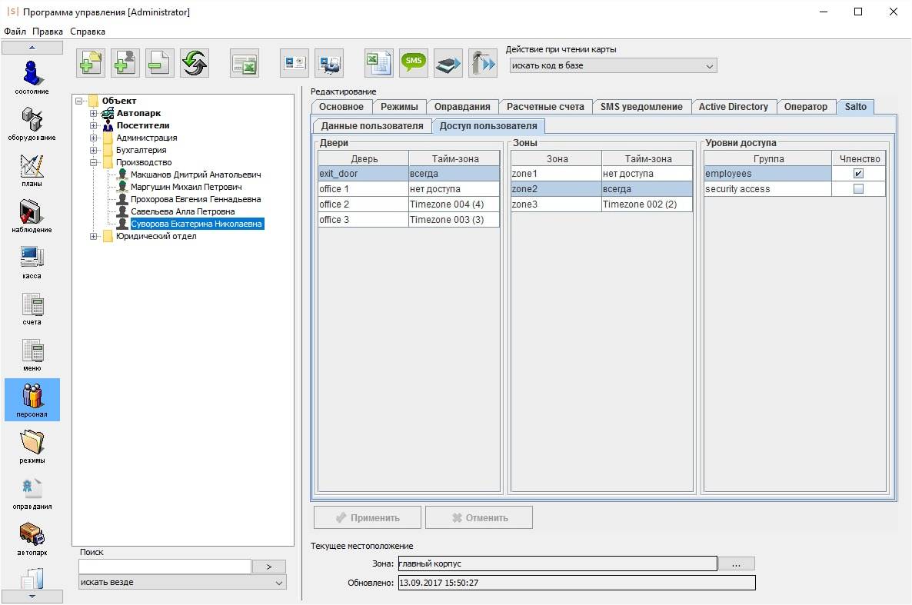Click the delete record minus icon
912x605 pixels.
(160, 64)
